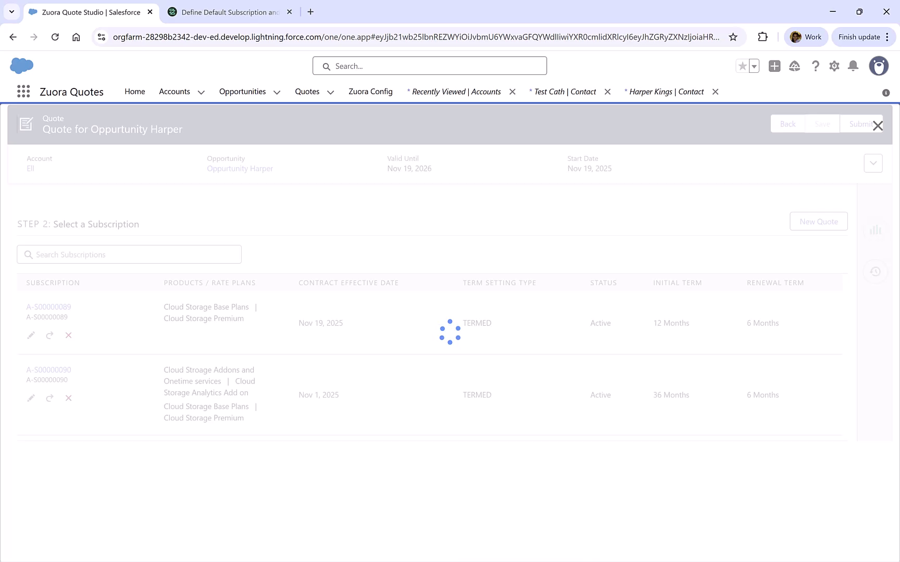Click the New Quote button
This screenshot has height=562, width=900.
(818, 221)
